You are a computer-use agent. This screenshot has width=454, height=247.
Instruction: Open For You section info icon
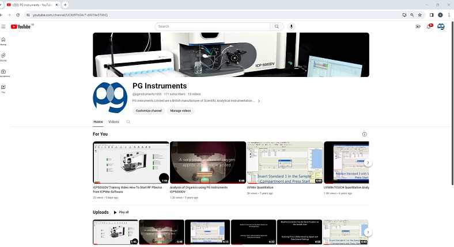(365, 134)
